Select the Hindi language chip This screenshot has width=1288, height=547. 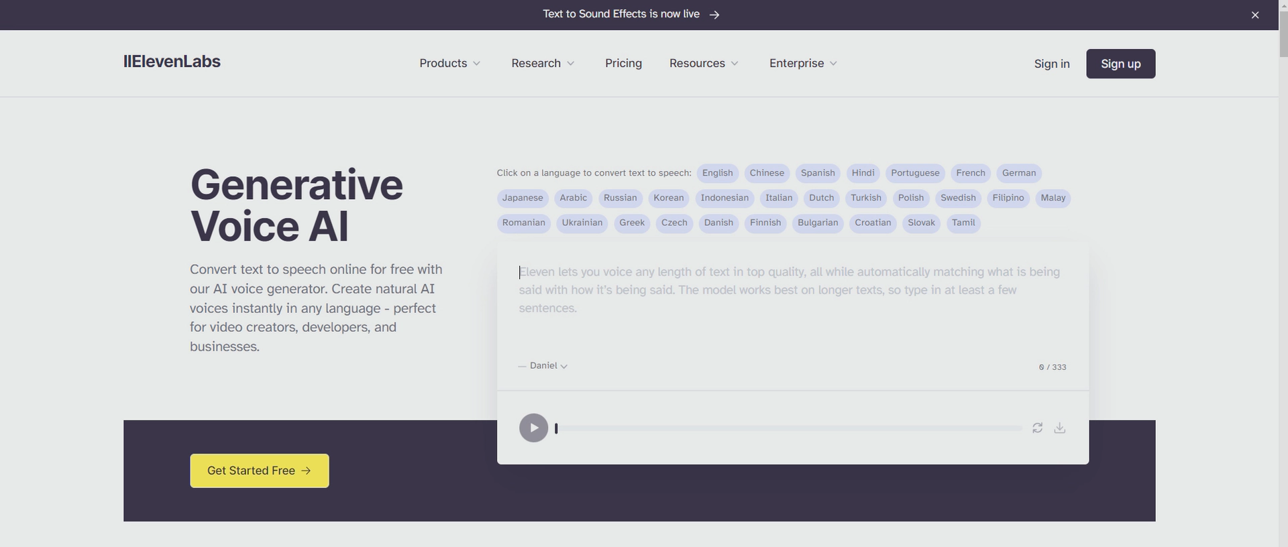(x=863, y=173)
